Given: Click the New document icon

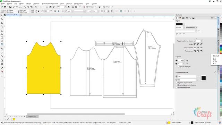Looking at the screenshot, I should coord(2,7).
